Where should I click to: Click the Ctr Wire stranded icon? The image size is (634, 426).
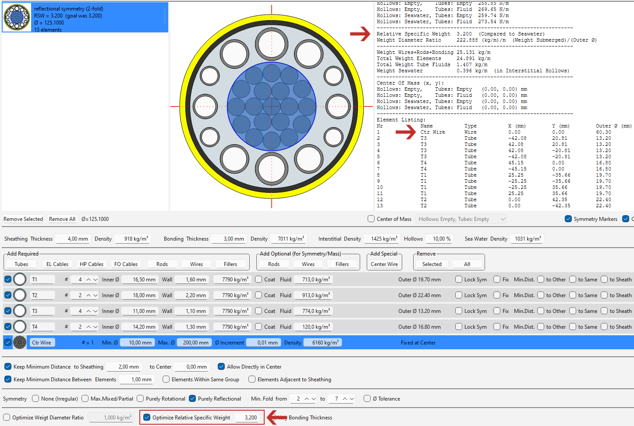(20, 342)
